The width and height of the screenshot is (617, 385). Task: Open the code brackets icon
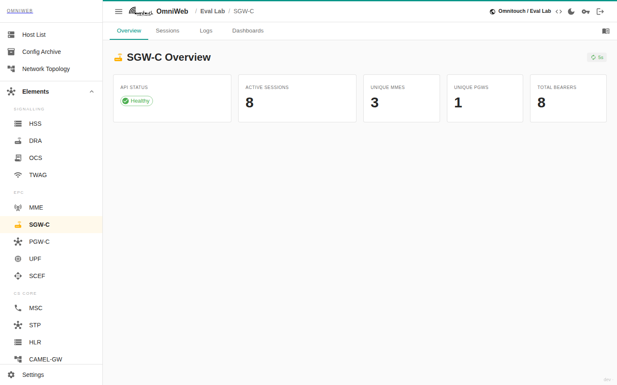(559, 12)
